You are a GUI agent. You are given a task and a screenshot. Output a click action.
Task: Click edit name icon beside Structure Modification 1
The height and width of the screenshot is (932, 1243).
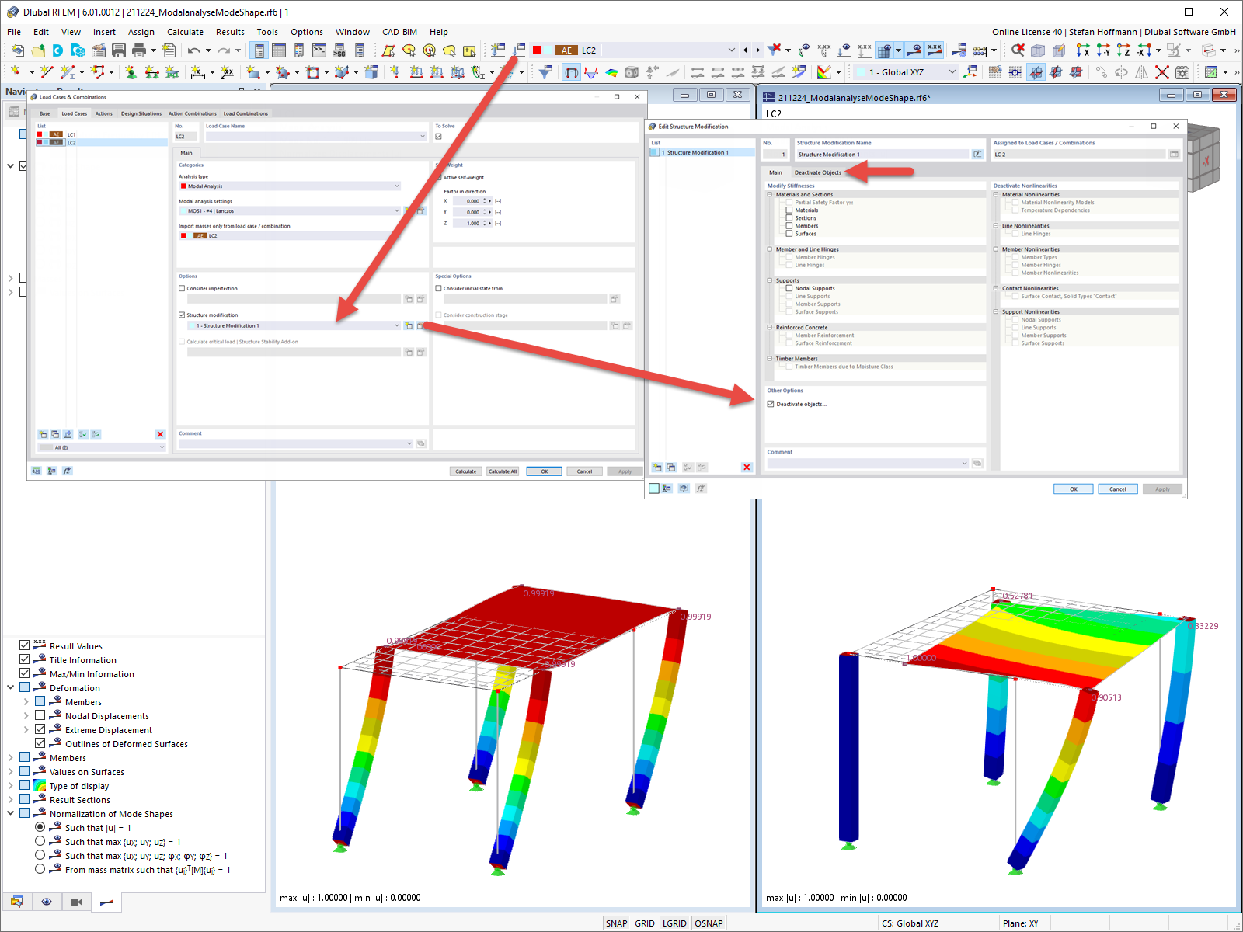(977, 155)
